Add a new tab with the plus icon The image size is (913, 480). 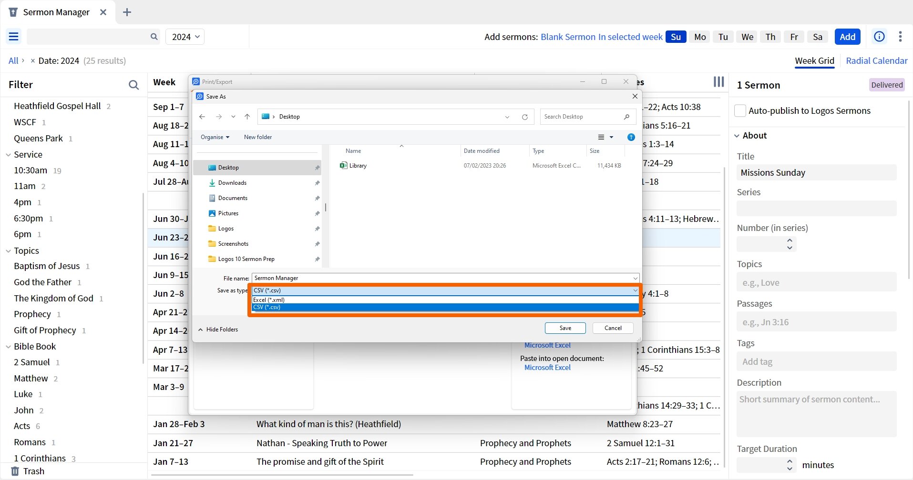tap(127, 12)
